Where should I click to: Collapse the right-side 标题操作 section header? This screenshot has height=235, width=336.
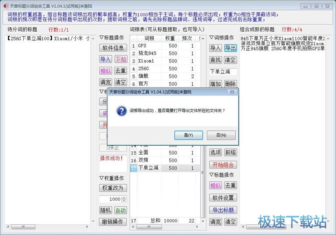tap(221, 175)
